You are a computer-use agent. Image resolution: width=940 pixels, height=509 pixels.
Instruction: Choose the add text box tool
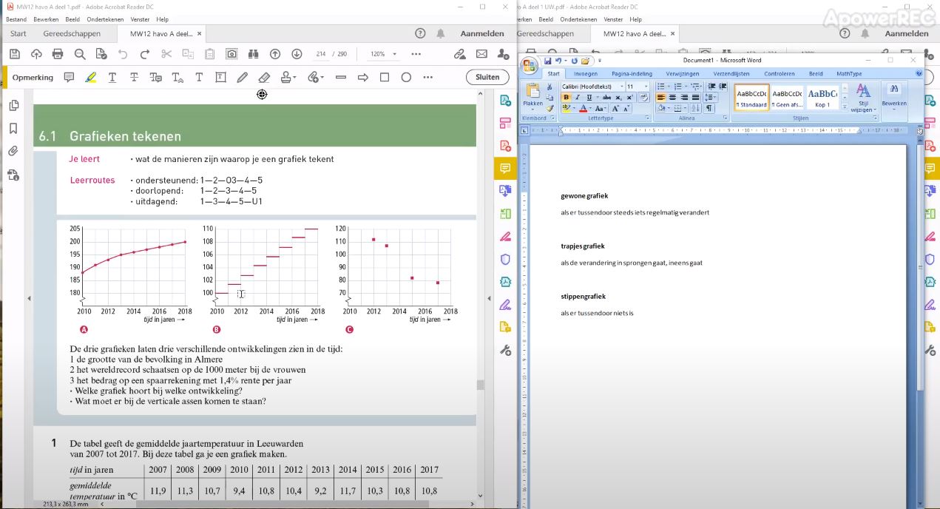coord(220,77)
